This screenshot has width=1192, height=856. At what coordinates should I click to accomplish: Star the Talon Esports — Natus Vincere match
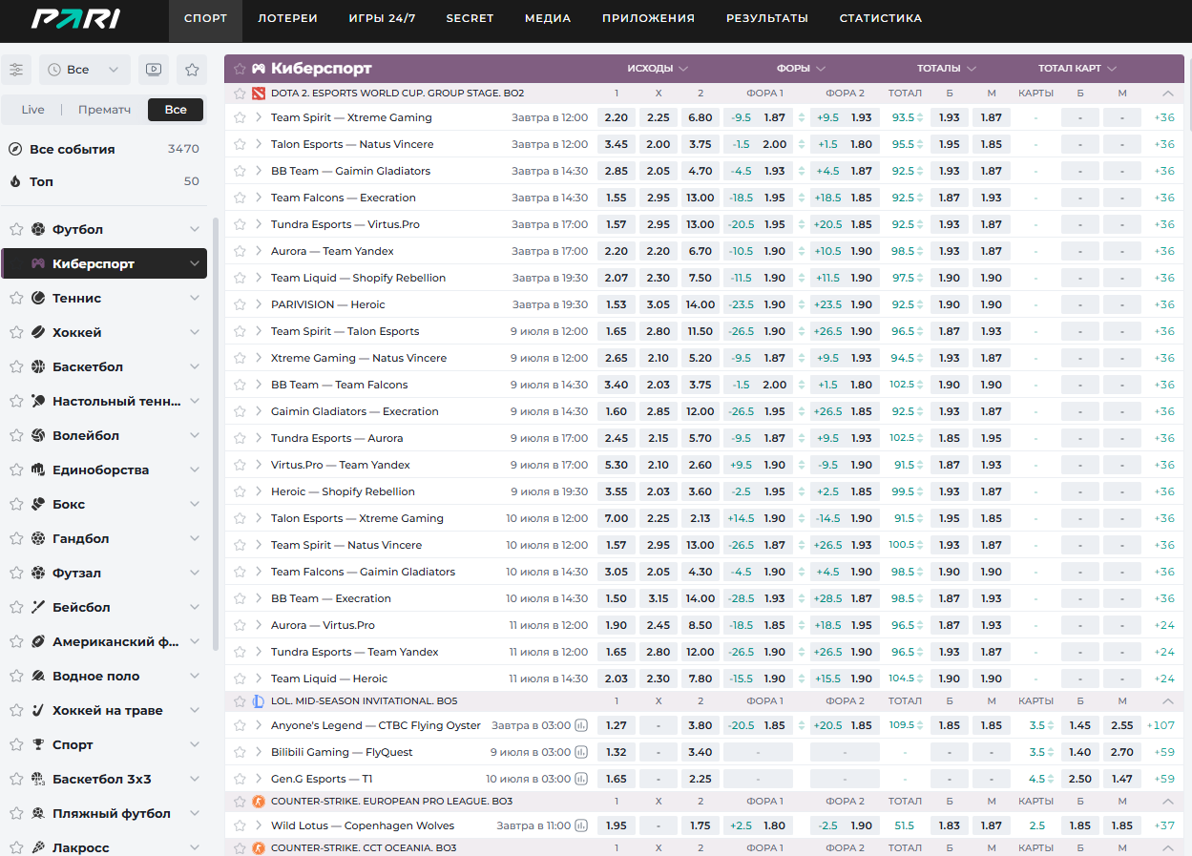tap(240, 144)
